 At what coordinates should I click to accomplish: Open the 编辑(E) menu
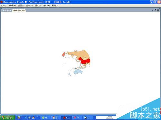[x=13, y=5]
